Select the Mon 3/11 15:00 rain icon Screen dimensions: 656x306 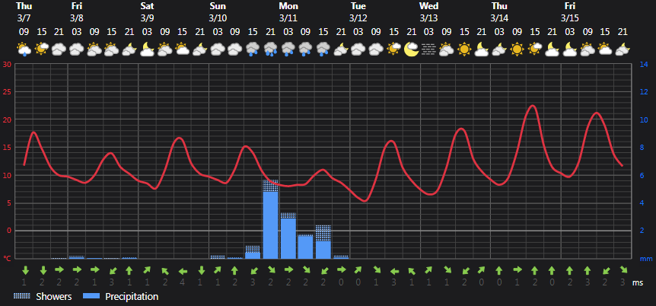[x=323, y=49]
